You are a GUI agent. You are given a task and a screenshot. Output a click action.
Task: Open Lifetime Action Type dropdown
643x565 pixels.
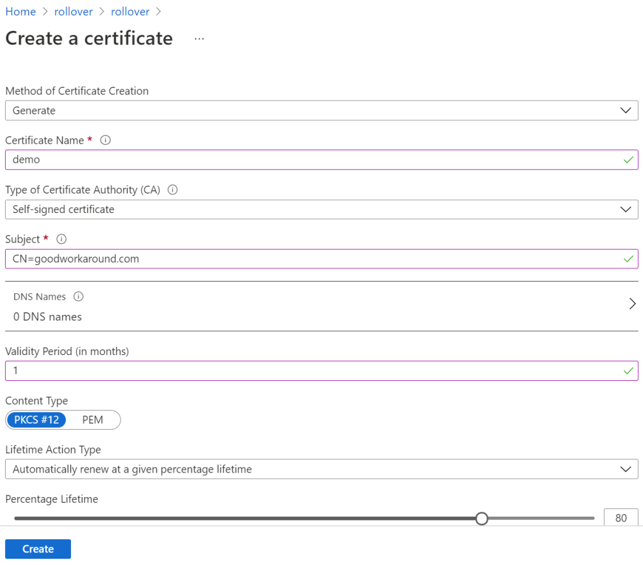[321, 469]
